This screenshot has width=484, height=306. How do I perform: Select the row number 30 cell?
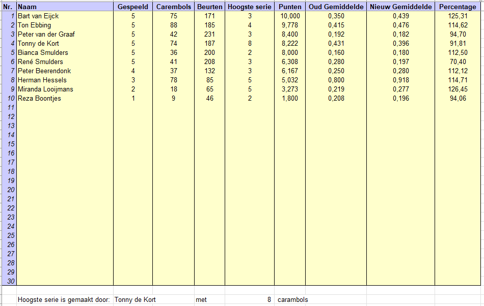(x=9, y=281)
